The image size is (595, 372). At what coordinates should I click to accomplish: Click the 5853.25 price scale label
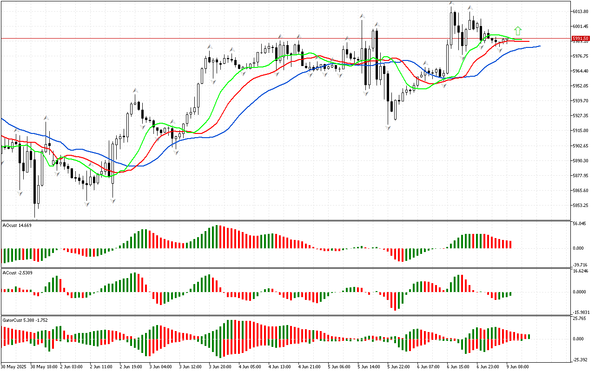580,206
